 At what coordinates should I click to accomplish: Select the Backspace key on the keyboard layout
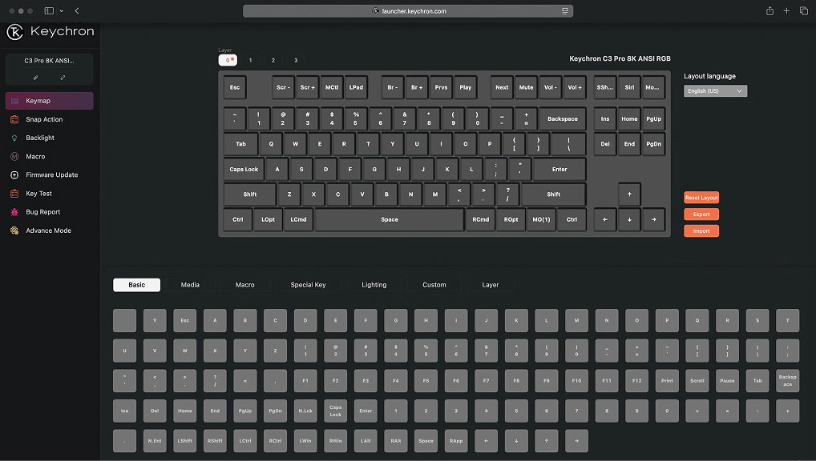point(563,119)
